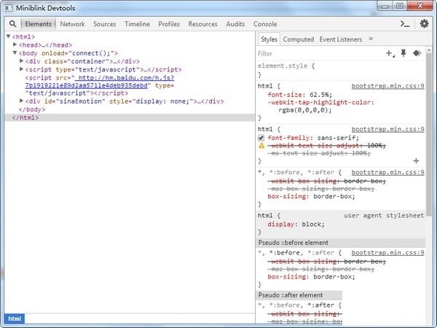
Task: Click the animation controls diamond icon
Action: pyautogui.click(x=417, y=53)
